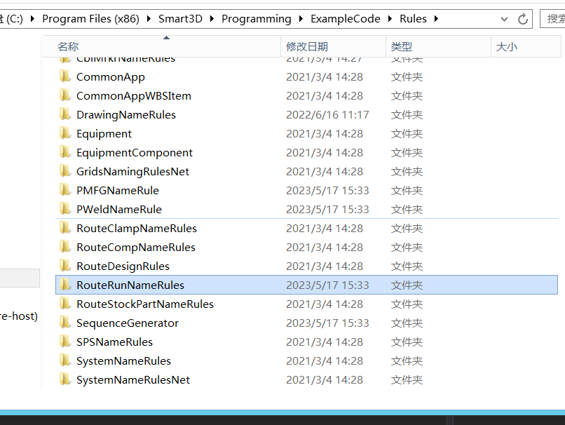565x425 pixels.
Task: Navigate to ExampleCode breadcrumb
Action: coord(345,19)
